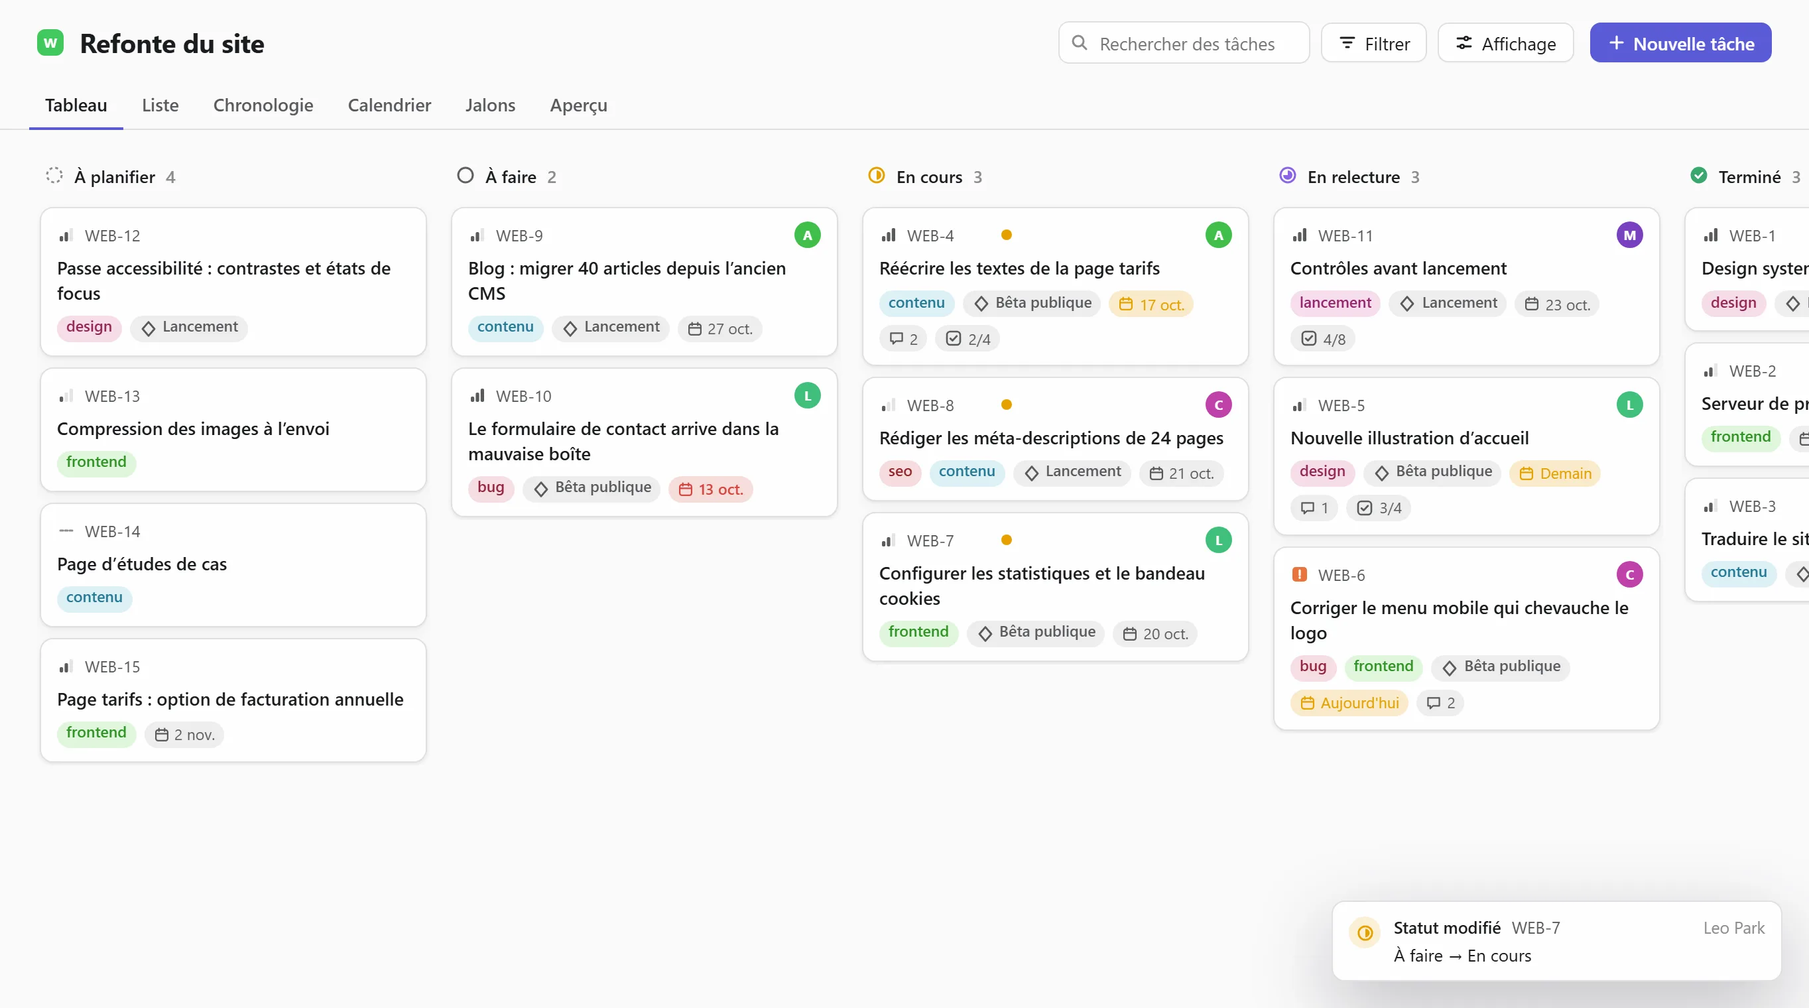Click assignee avatar M on WEB-11

click(1629, 235)
